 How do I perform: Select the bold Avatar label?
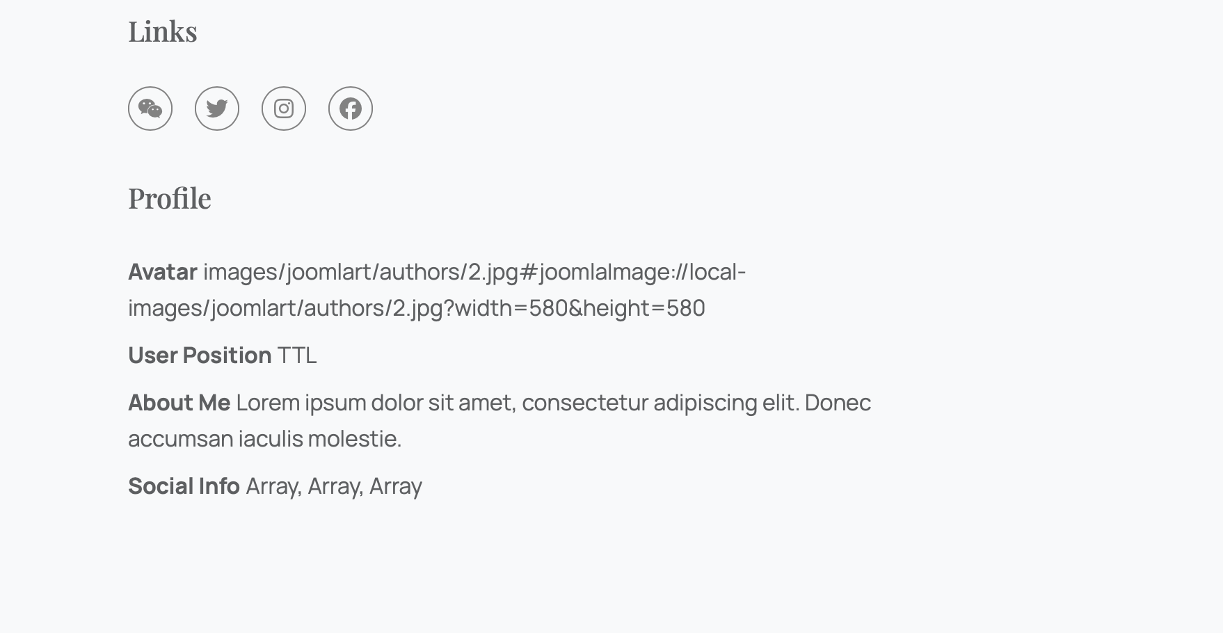163,272
